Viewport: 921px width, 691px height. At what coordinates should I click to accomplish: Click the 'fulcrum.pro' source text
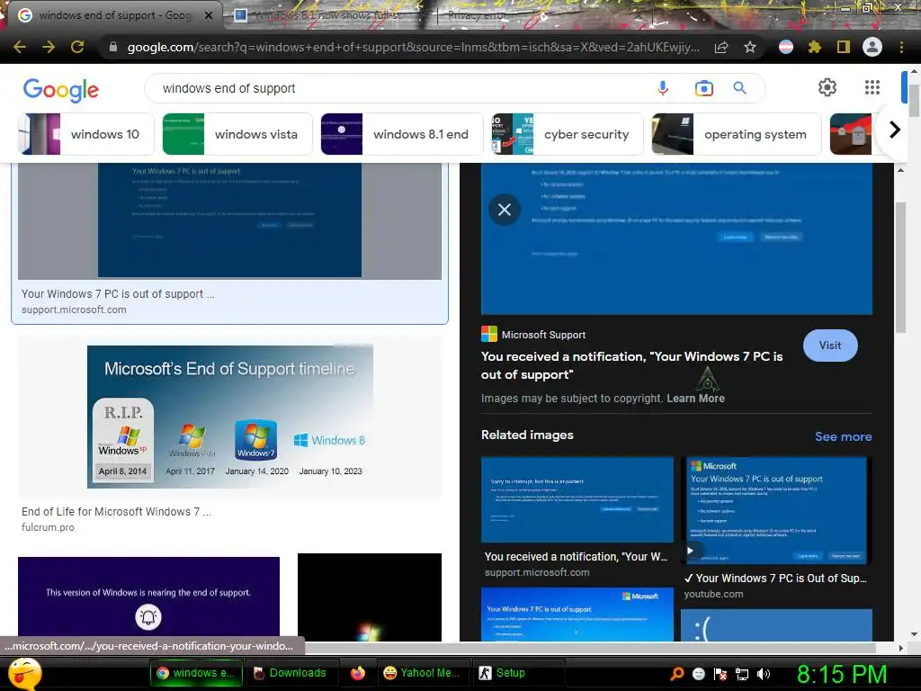[x=49, y=527]
